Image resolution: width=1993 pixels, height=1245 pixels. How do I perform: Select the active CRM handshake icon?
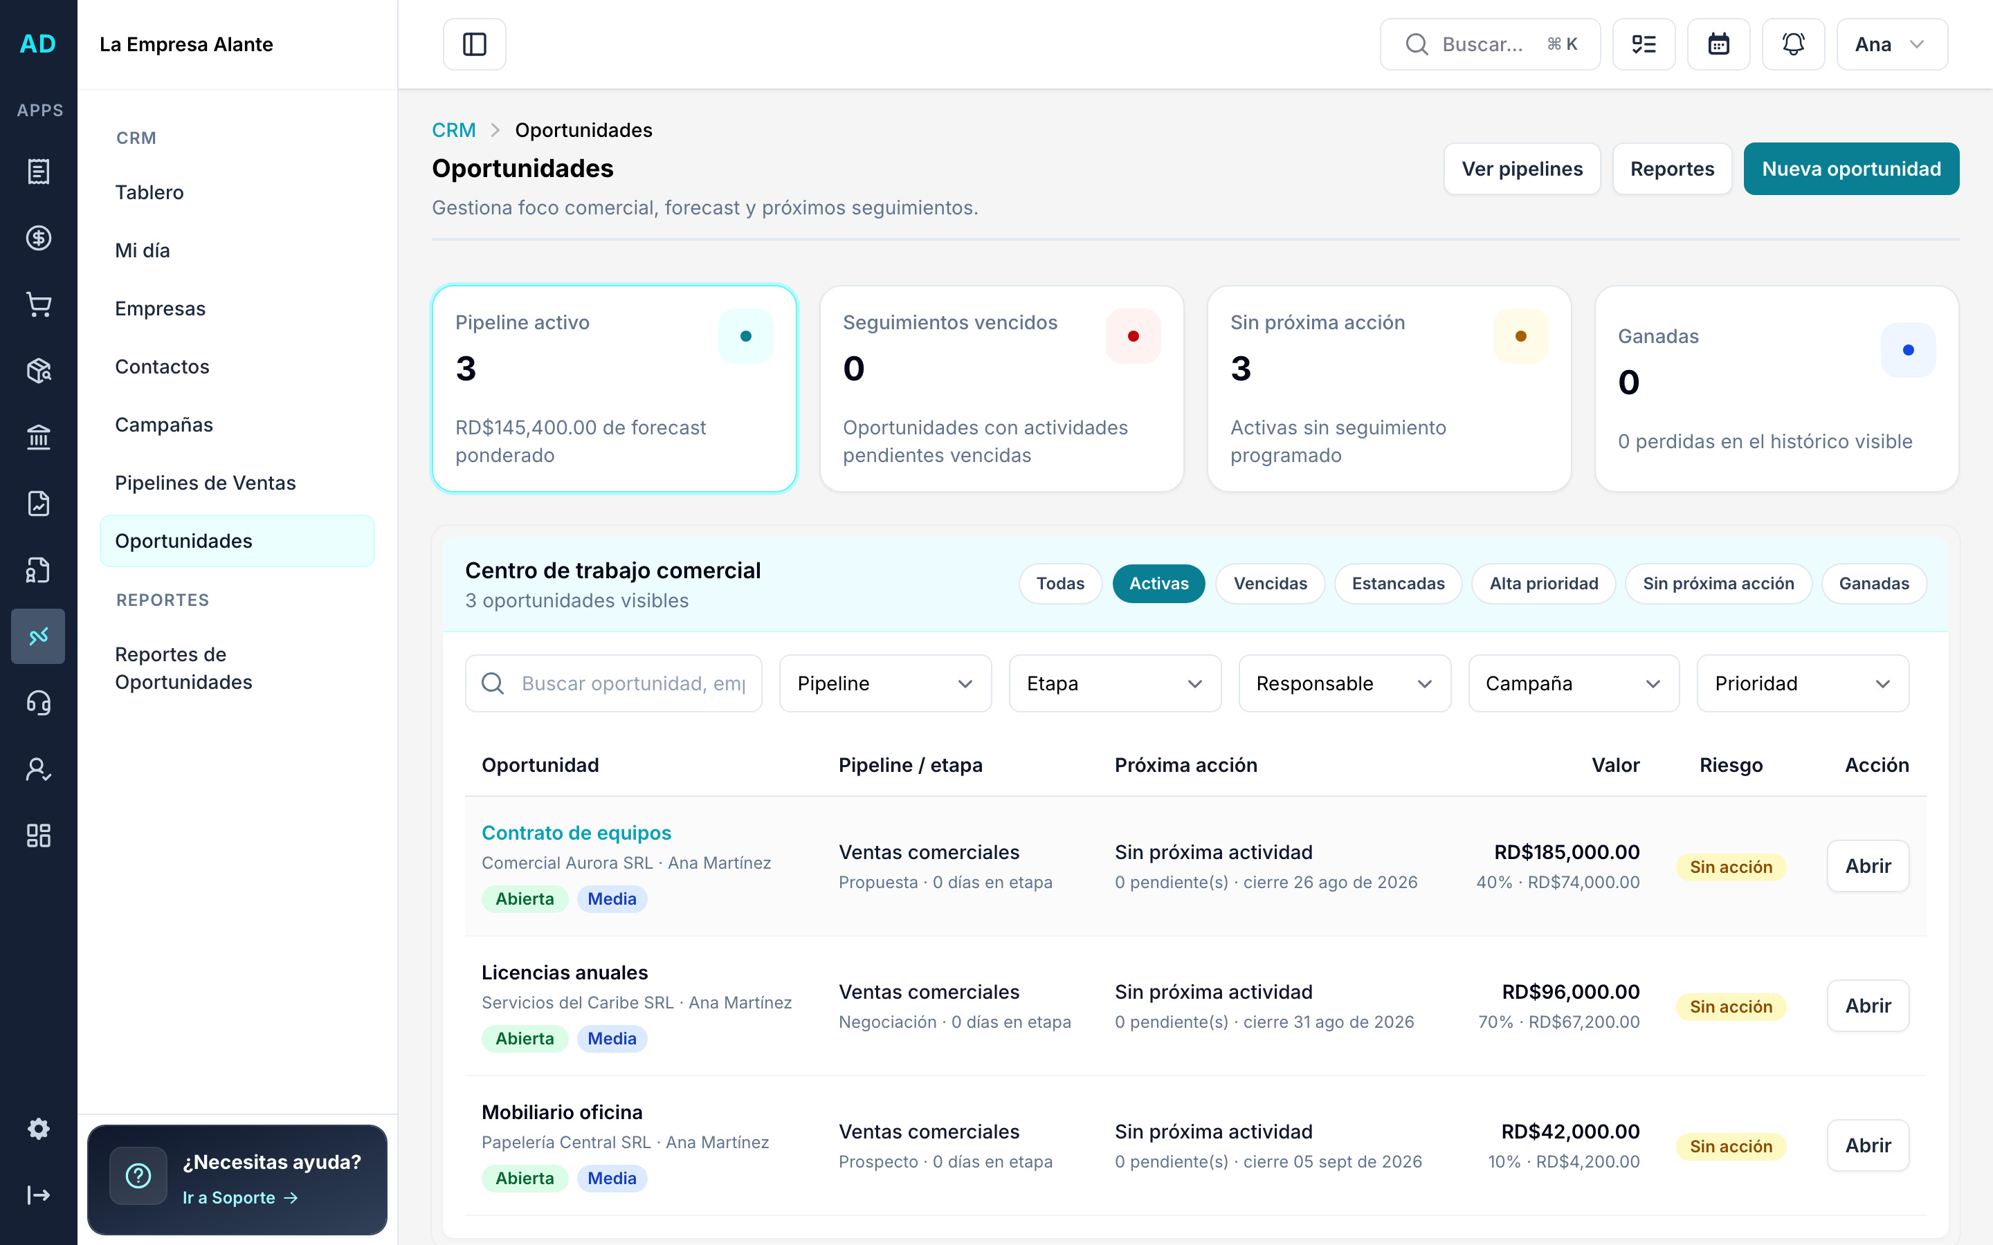38,636
